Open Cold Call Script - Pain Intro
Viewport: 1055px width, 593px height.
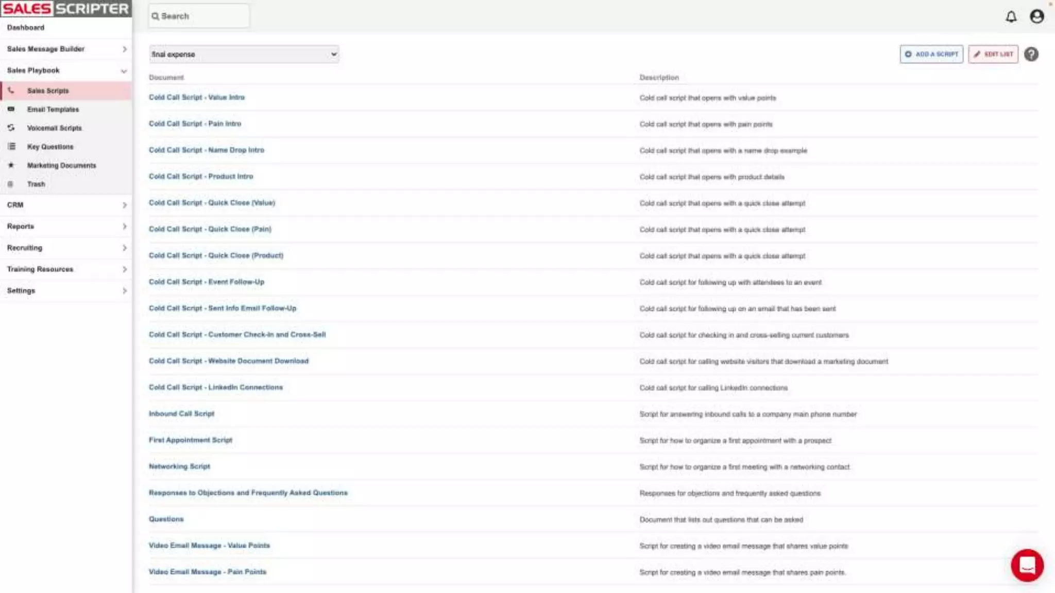click(195, 124)
